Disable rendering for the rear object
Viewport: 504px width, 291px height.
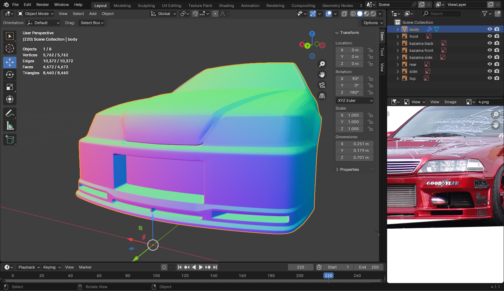pyautogui.click(x=497, y=64)
